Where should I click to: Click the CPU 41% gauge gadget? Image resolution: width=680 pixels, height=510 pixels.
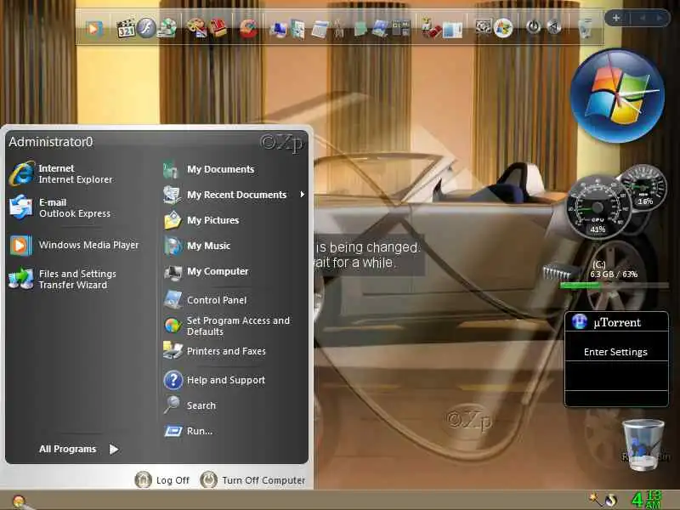tap(598, 207)
